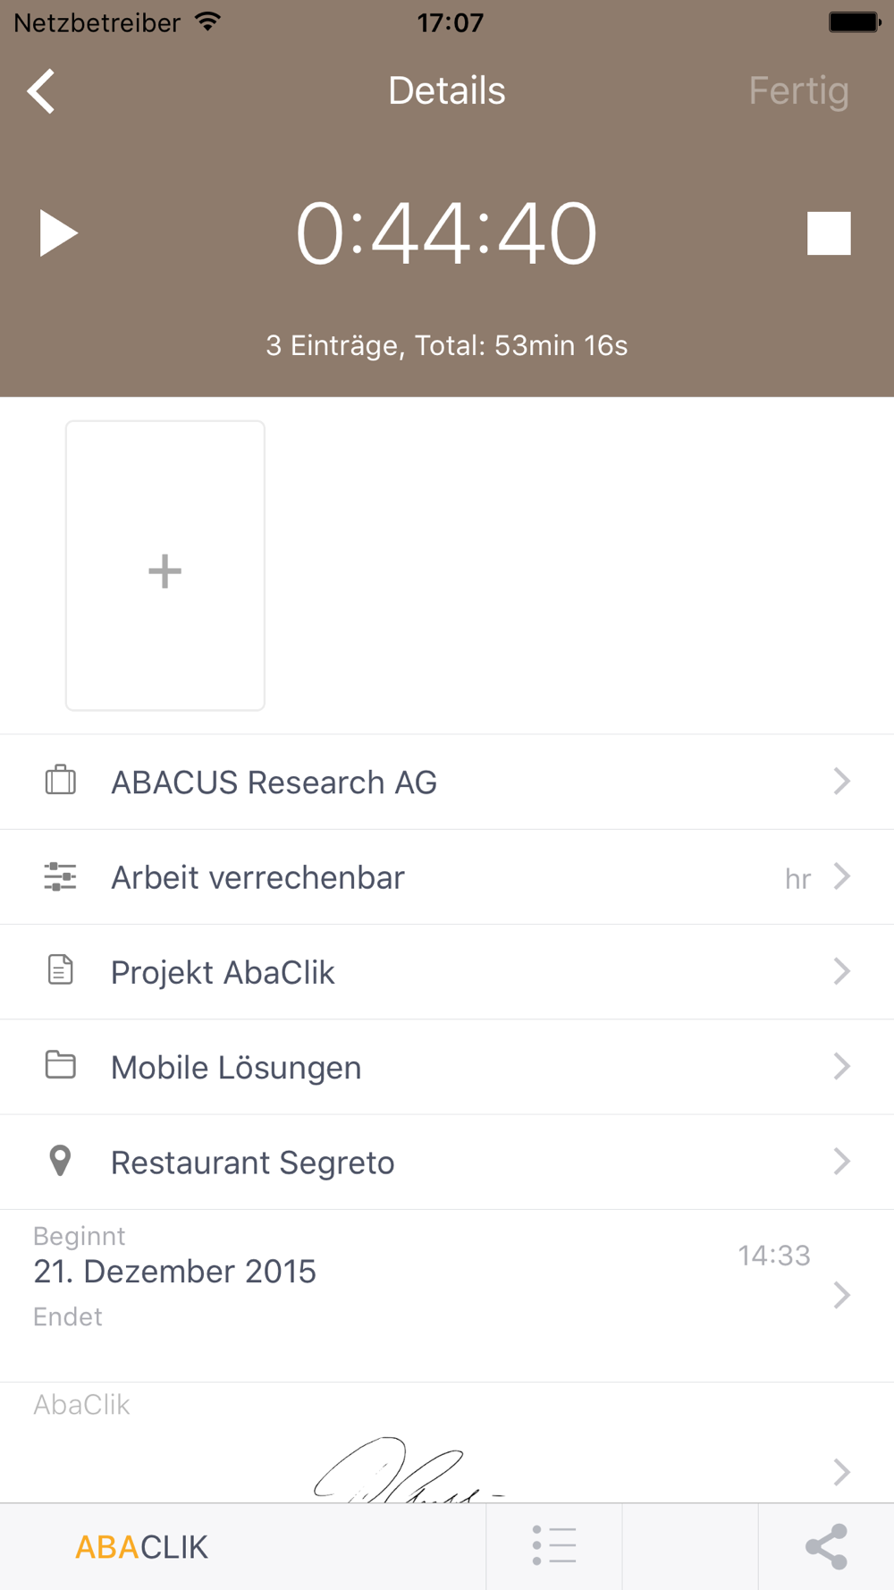Tap the share icon in bottom bar

pyautogui.click(x=826, y=1546)
